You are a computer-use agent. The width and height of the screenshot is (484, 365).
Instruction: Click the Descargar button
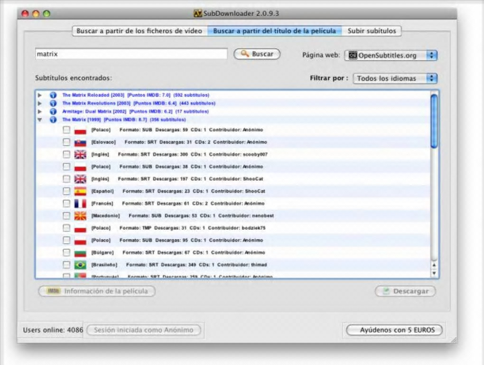(405, 291)
